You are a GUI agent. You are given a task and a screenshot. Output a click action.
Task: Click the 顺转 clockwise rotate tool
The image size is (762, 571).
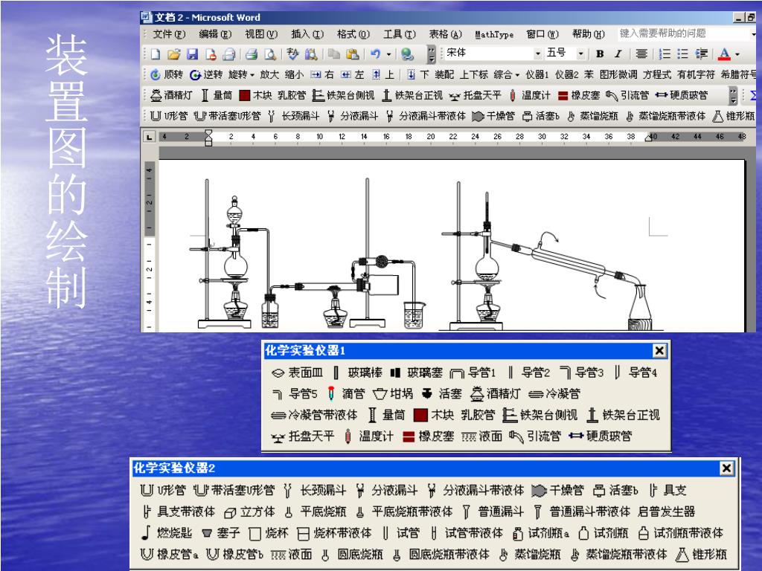[x=167, y=74]
